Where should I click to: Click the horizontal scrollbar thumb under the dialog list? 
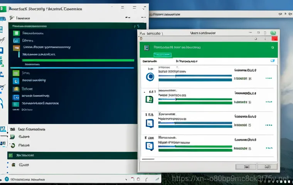(x=148, y=159)
